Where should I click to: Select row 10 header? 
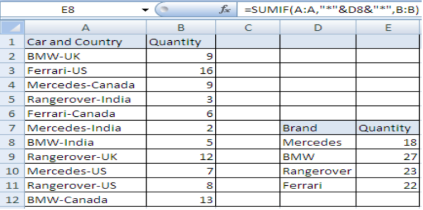12,171
